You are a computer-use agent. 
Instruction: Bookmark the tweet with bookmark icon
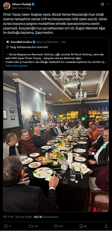pos(81,226)
